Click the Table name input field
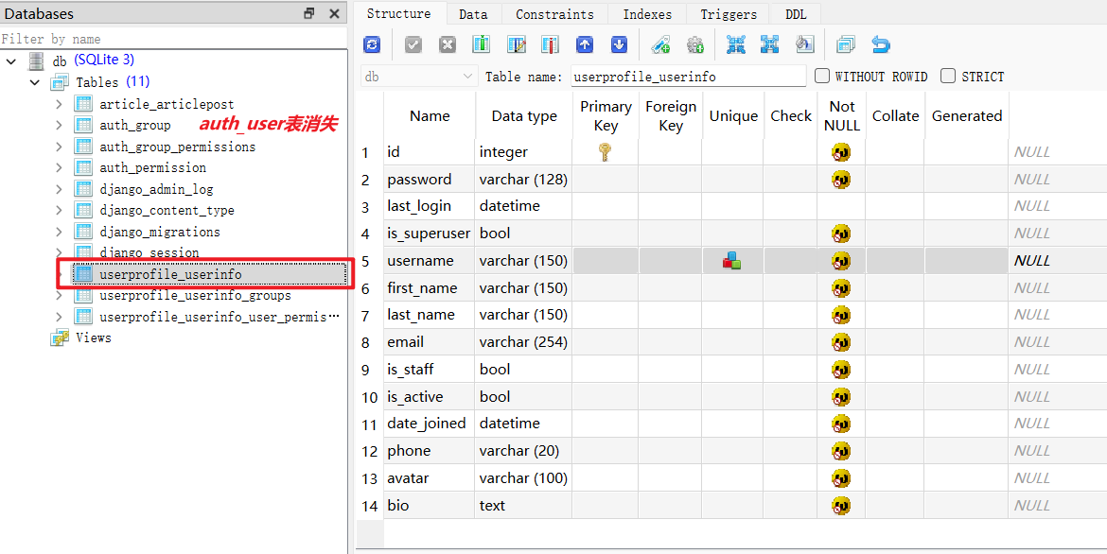Viewport: 1107px width, 554px height. 688,77
